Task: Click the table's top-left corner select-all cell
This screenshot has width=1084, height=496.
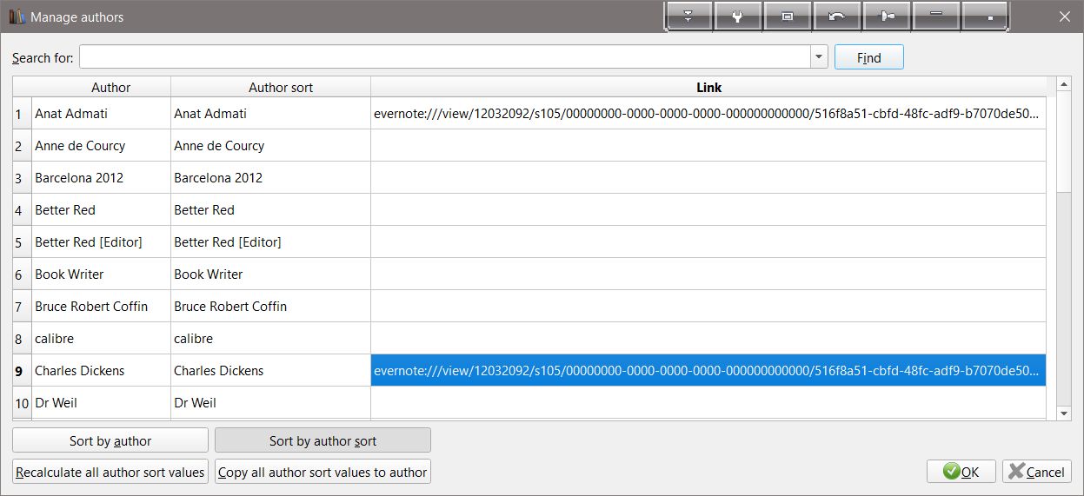Action: pos(22,87)
